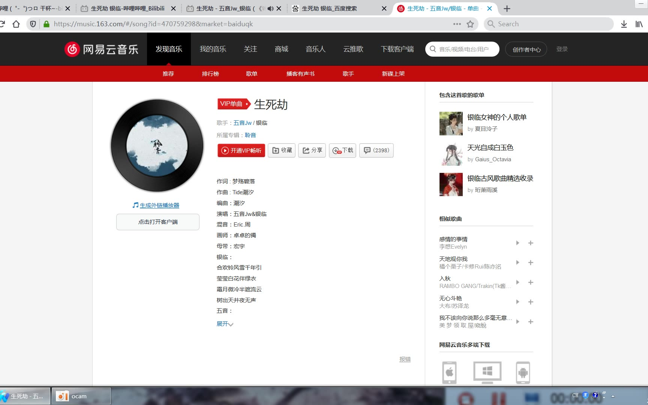Expand full lyrics with 展开
The image size is (648, 405).
pos(225,324)
